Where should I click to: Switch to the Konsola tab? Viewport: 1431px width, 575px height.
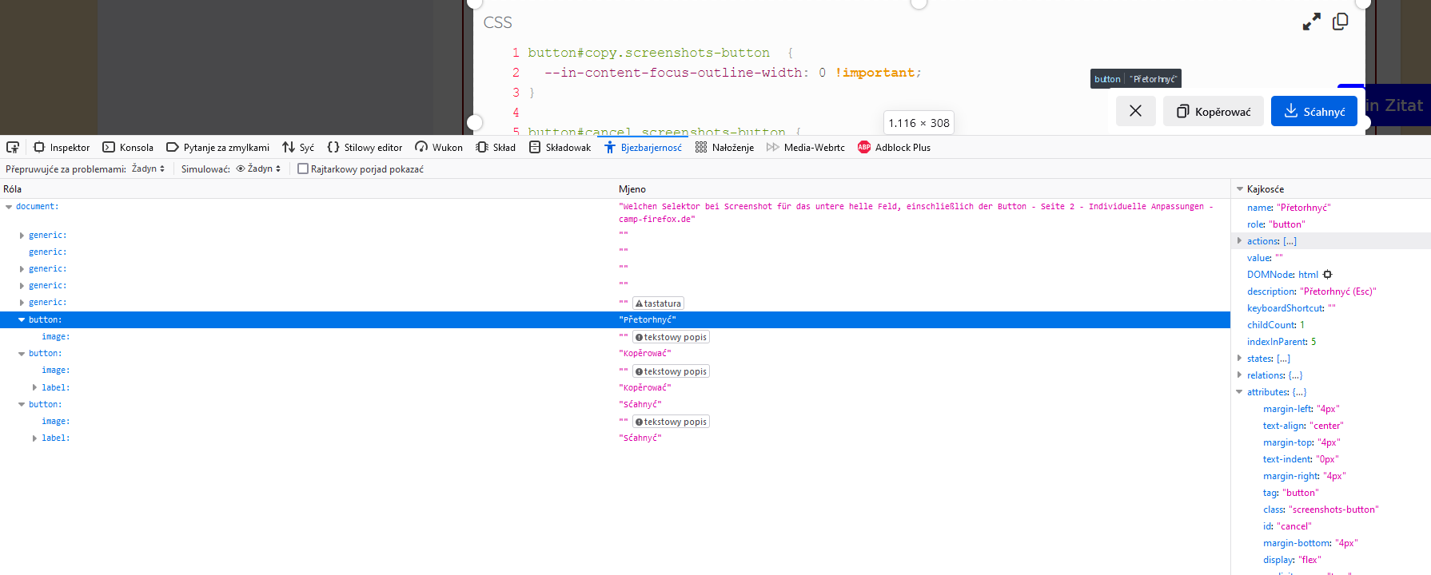[x=128, y=148]
